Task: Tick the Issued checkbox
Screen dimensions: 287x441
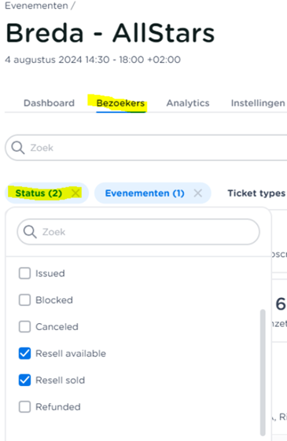Action: click(24, 273)
